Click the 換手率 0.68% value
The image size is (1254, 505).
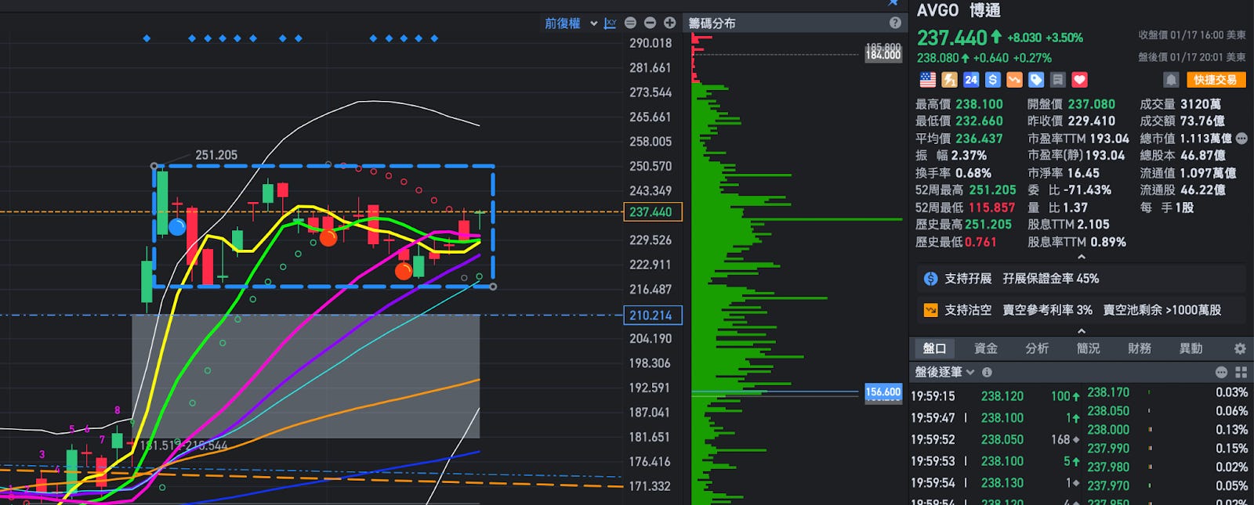pos(973,173)
